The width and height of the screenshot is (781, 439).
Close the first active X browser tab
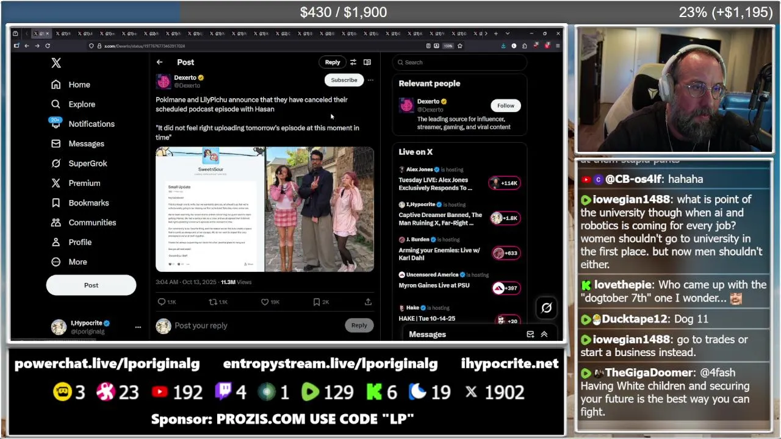click(48, 34)
